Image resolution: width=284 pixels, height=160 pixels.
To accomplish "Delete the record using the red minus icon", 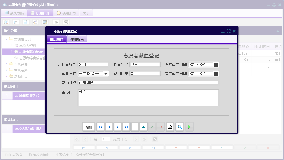I will 135,127.
